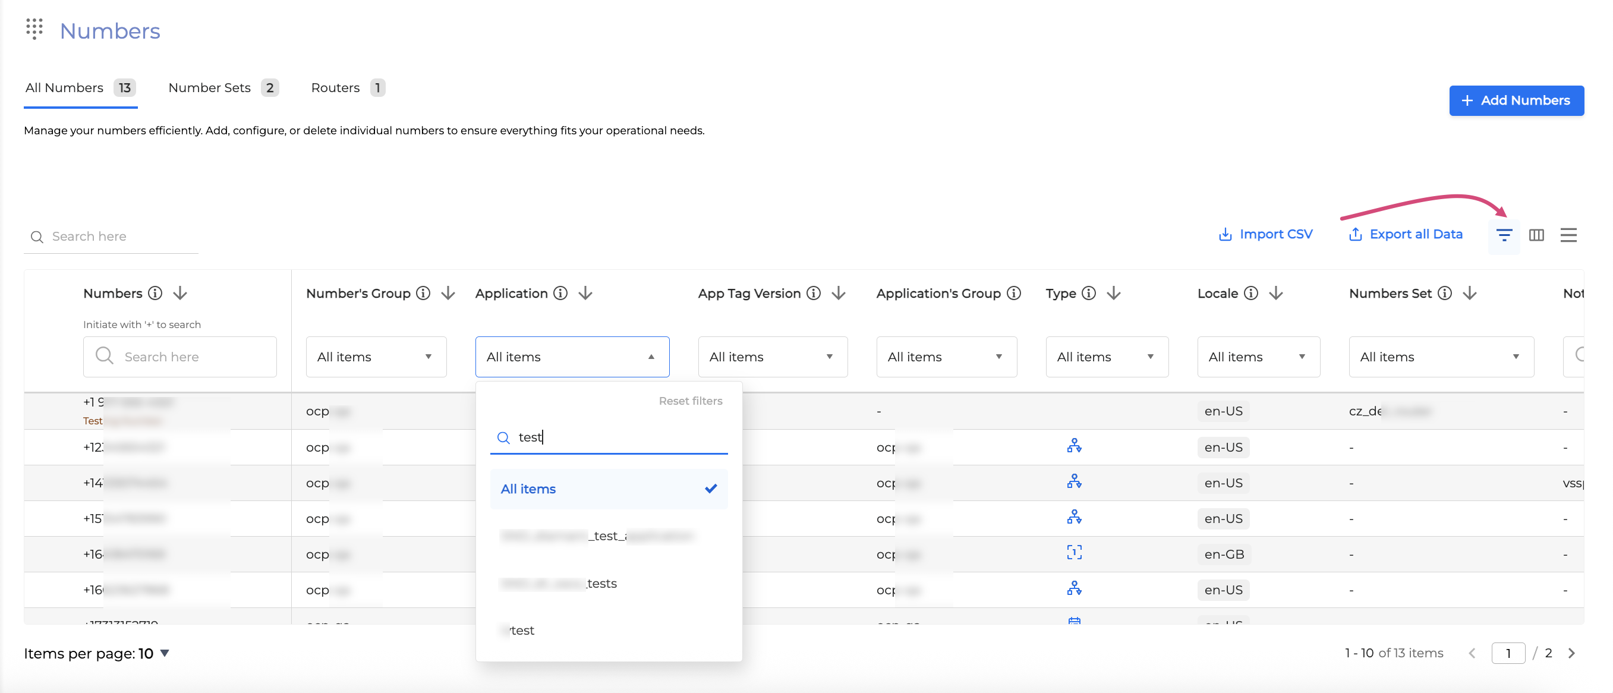Click the Add Numbers button
This screenshot has width=1613, height=693.
click(x=1516, y=100)
